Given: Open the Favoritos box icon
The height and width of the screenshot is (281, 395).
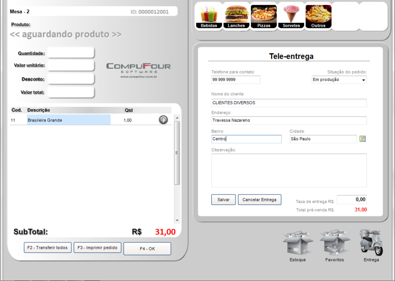Looking at the screenshot, I should pos(334,244).
